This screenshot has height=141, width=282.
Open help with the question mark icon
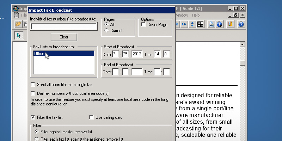(x=241, y=24)
